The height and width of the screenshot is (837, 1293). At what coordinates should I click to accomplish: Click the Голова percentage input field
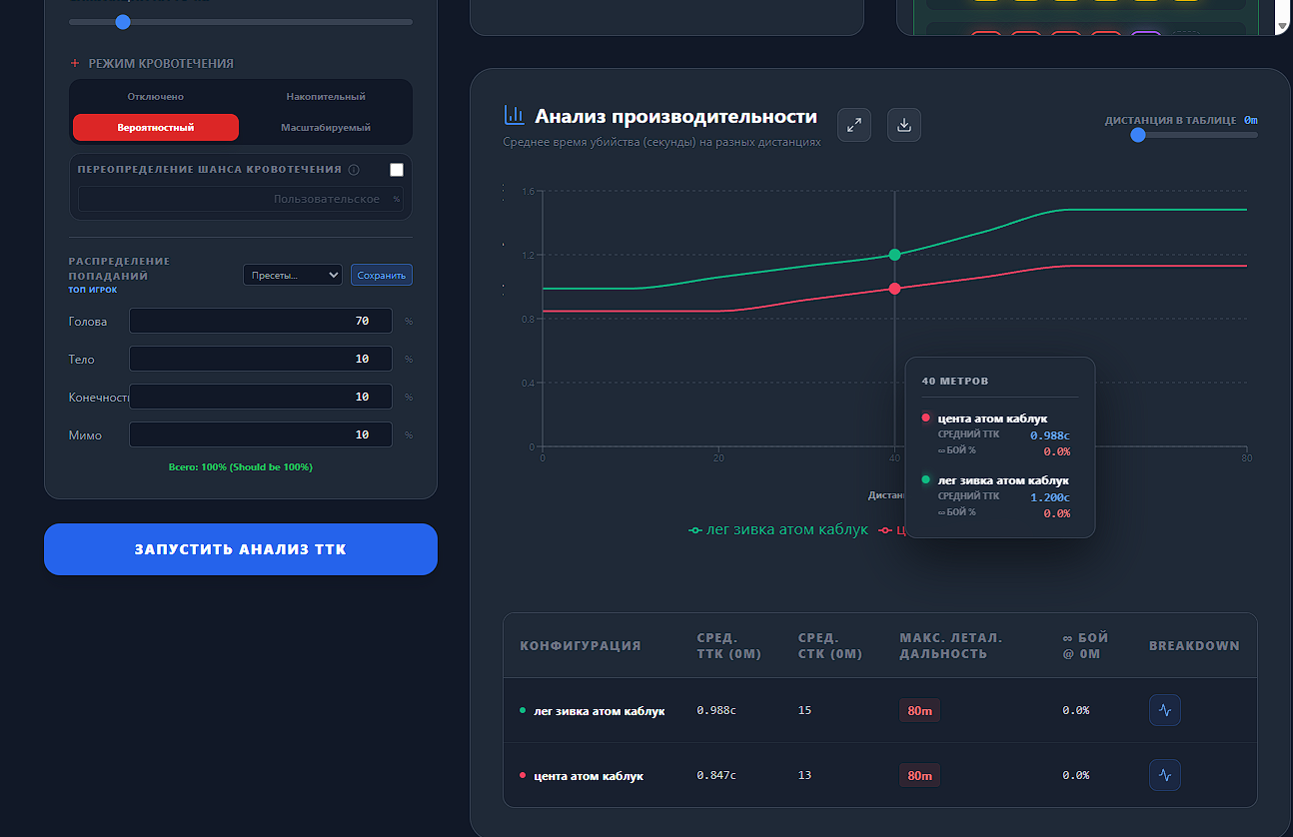pos(261,321)
